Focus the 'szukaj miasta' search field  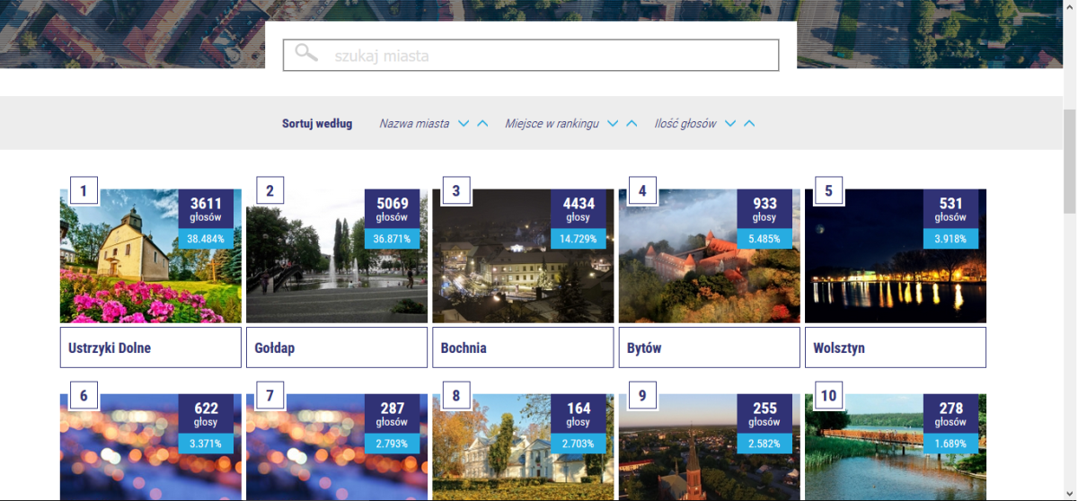click(x=531, y=55)
